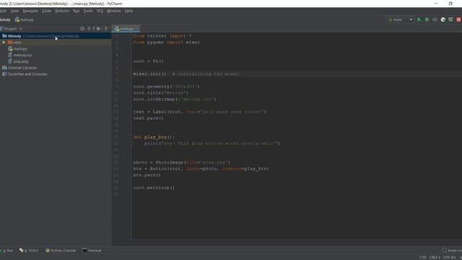Click main.py in the breadcrumb navigation bar

pyautogui.click(x=25, y=19)
